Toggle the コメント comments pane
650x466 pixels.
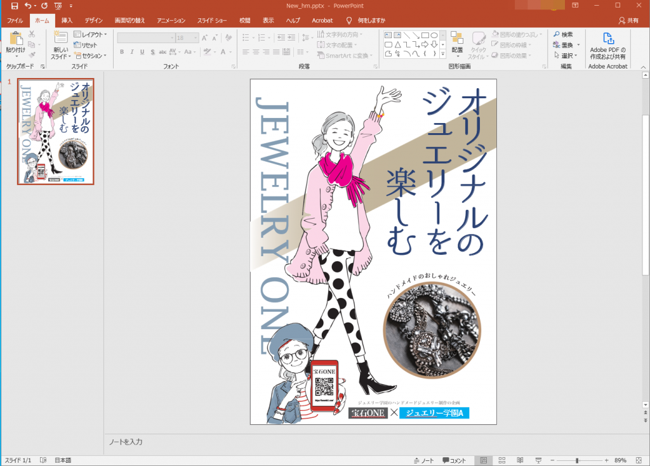pyautogui.click(x=454, y=460)
